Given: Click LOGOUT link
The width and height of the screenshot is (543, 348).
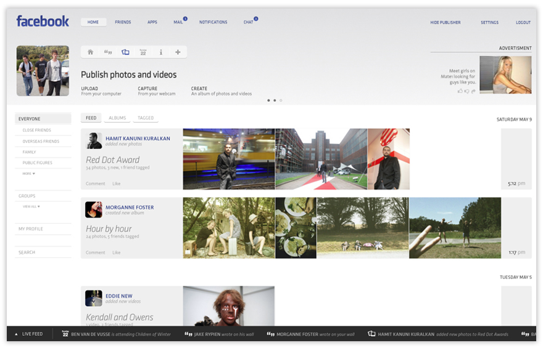Looking at the screenshot, I should pos(523,22).
